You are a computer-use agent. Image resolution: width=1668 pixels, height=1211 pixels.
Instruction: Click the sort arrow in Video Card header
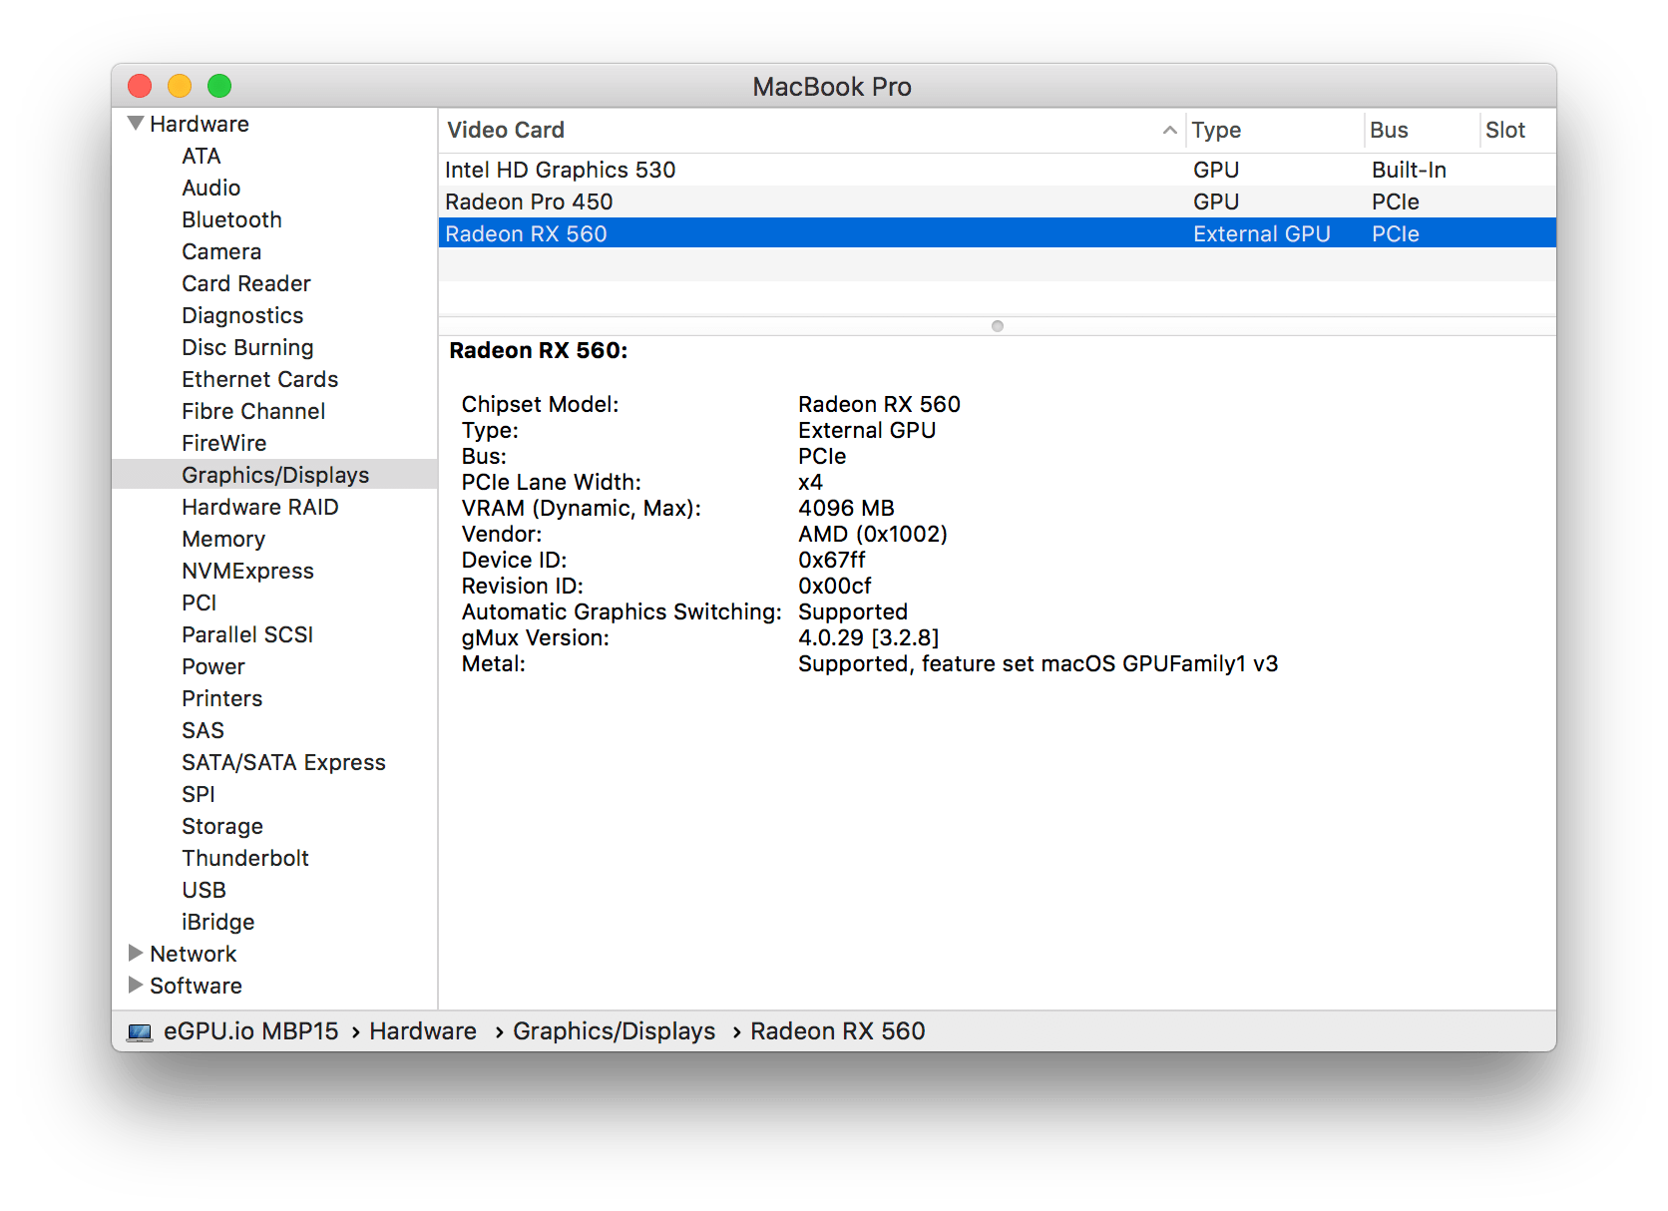tap(1169, 131)
